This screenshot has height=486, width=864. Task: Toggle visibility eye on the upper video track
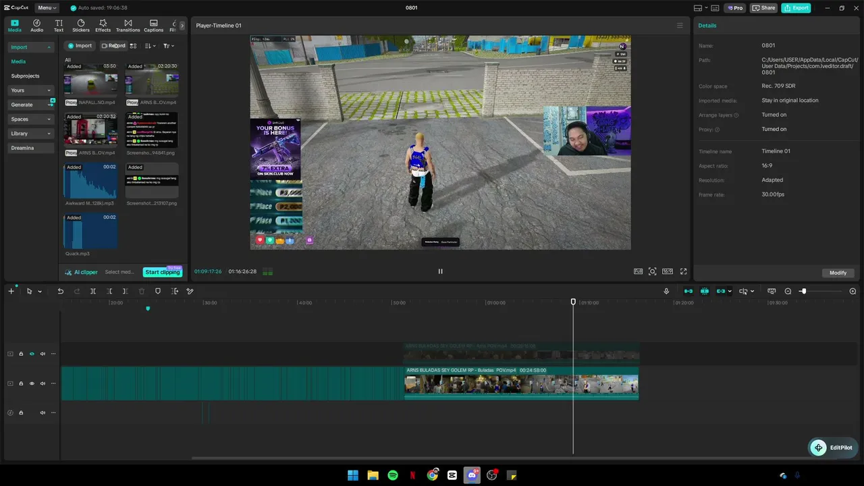(x=32, y=354)
